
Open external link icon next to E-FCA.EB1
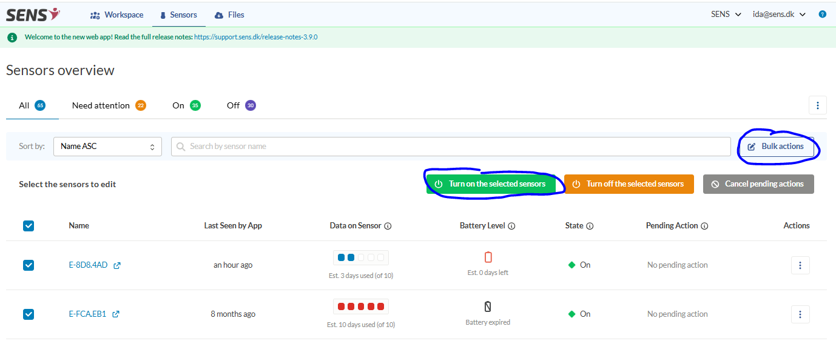[x=116, y=314]
